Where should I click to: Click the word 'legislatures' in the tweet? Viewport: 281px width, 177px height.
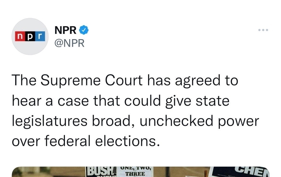click(x=51, y=121)
